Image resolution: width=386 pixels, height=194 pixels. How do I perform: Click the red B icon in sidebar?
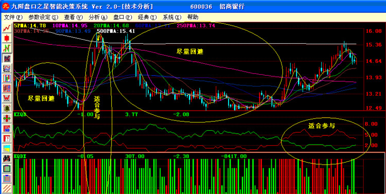pos(7,138)
